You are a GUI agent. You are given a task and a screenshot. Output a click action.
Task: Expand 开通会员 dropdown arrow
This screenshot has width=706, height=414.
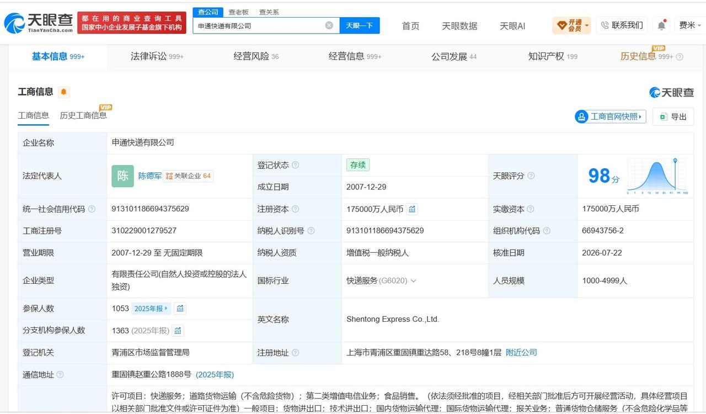tap(587, 25)
